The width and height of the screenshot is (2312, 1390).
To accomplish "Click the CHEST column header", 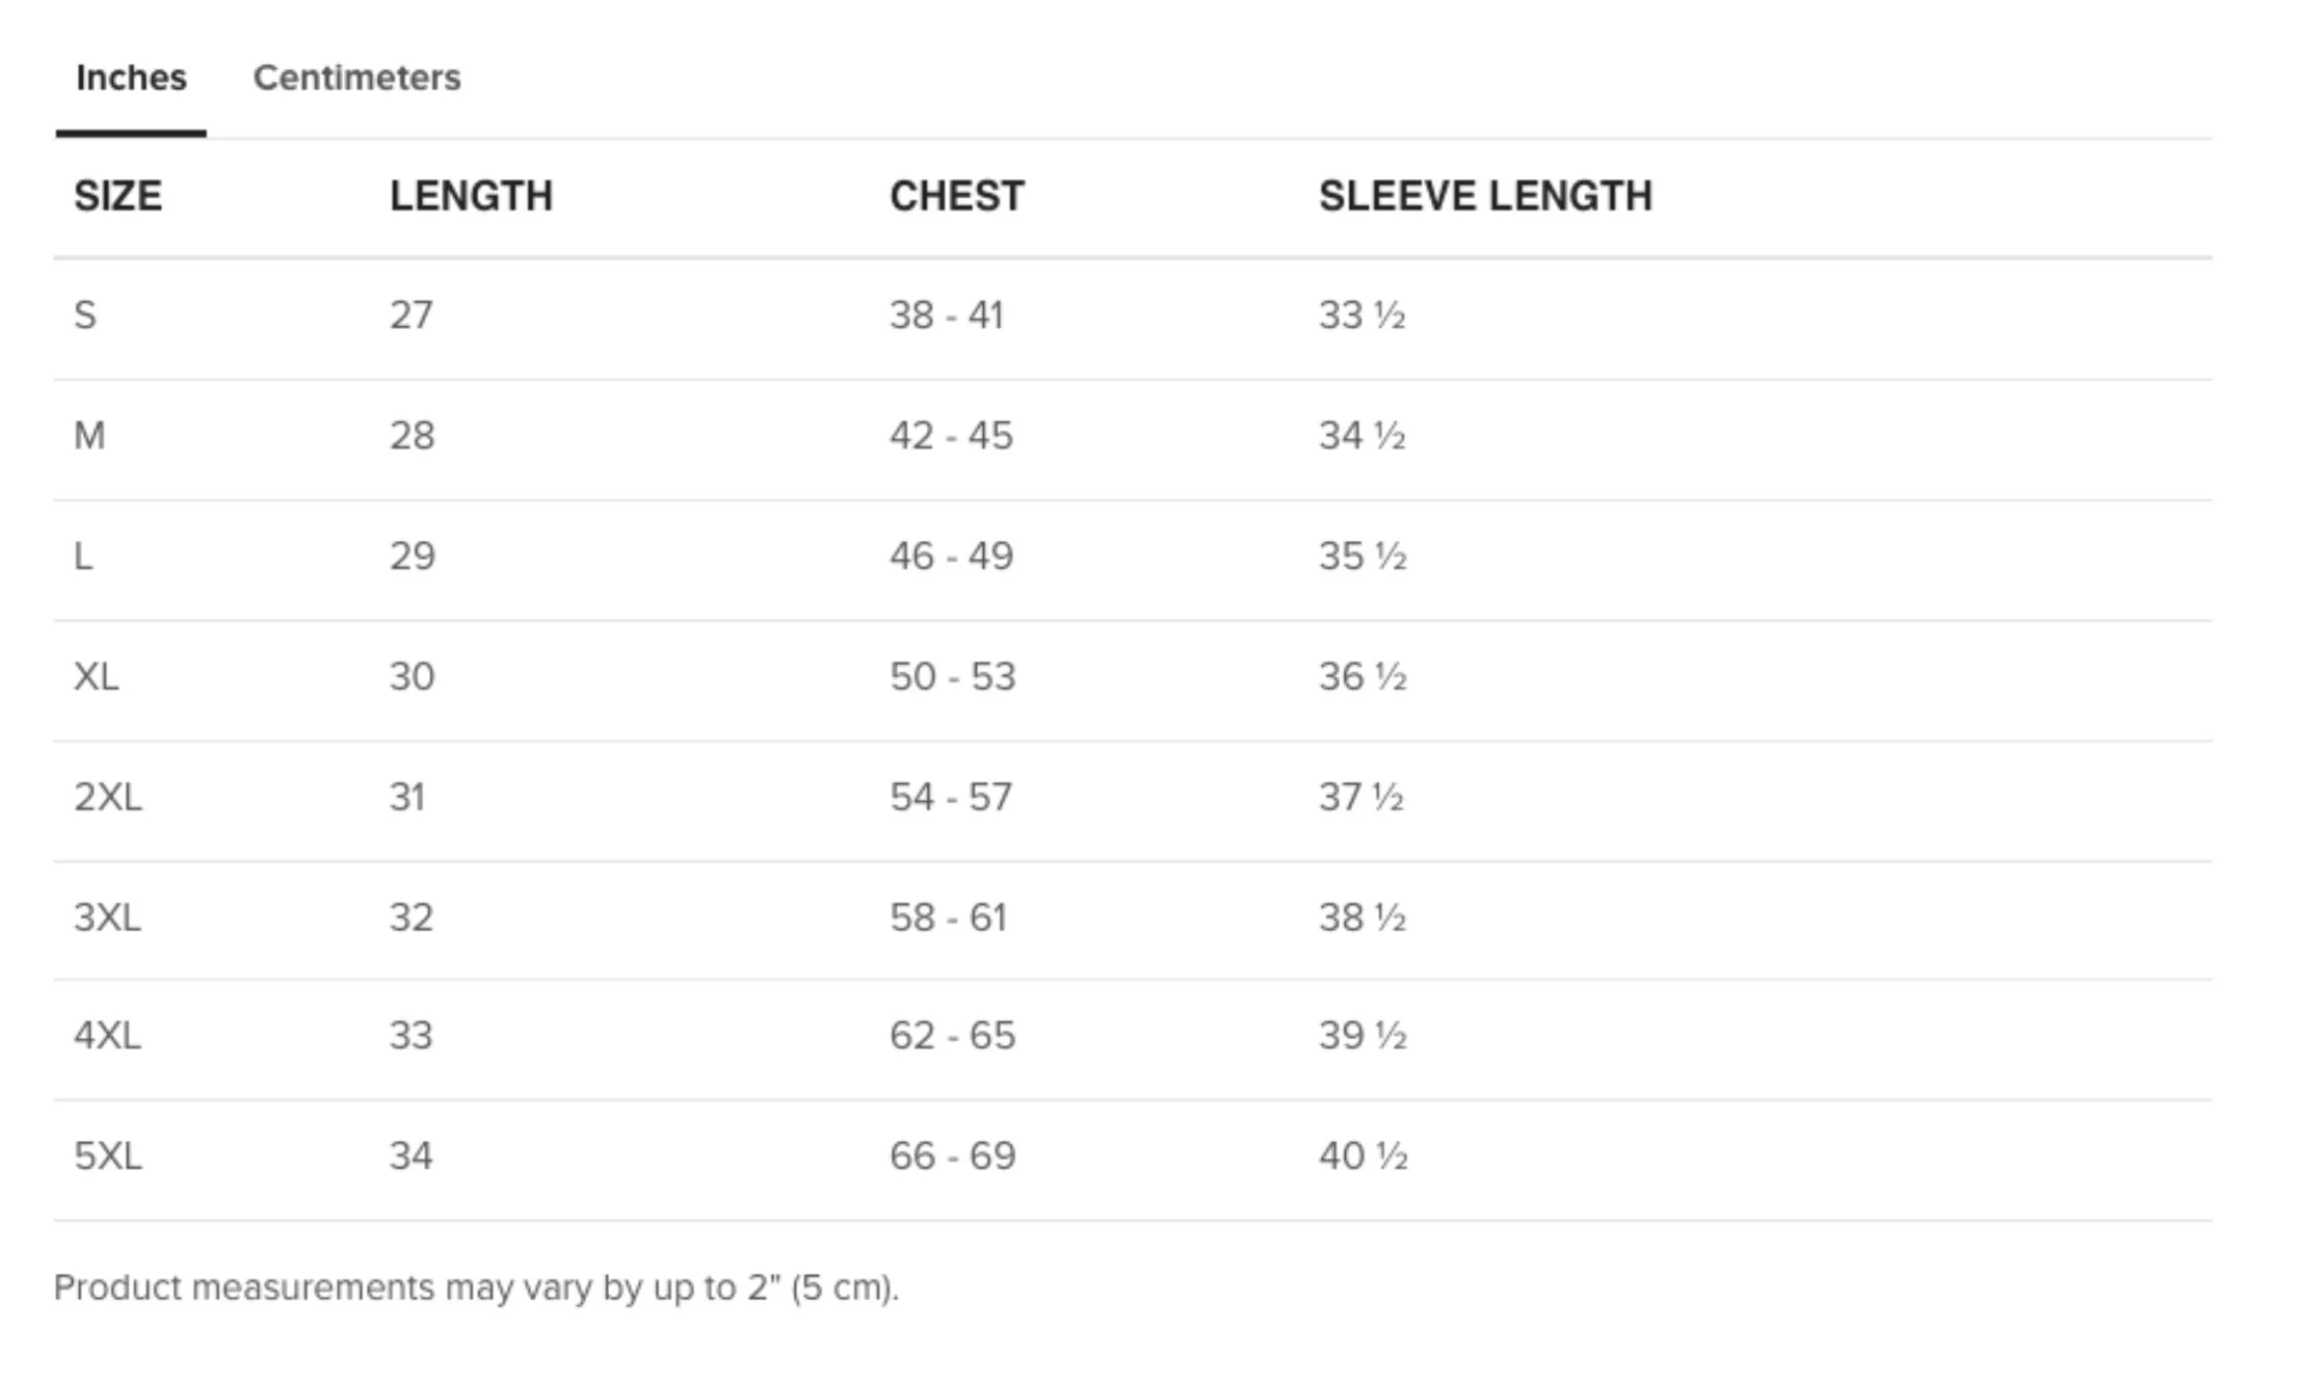I will (956, 196).
